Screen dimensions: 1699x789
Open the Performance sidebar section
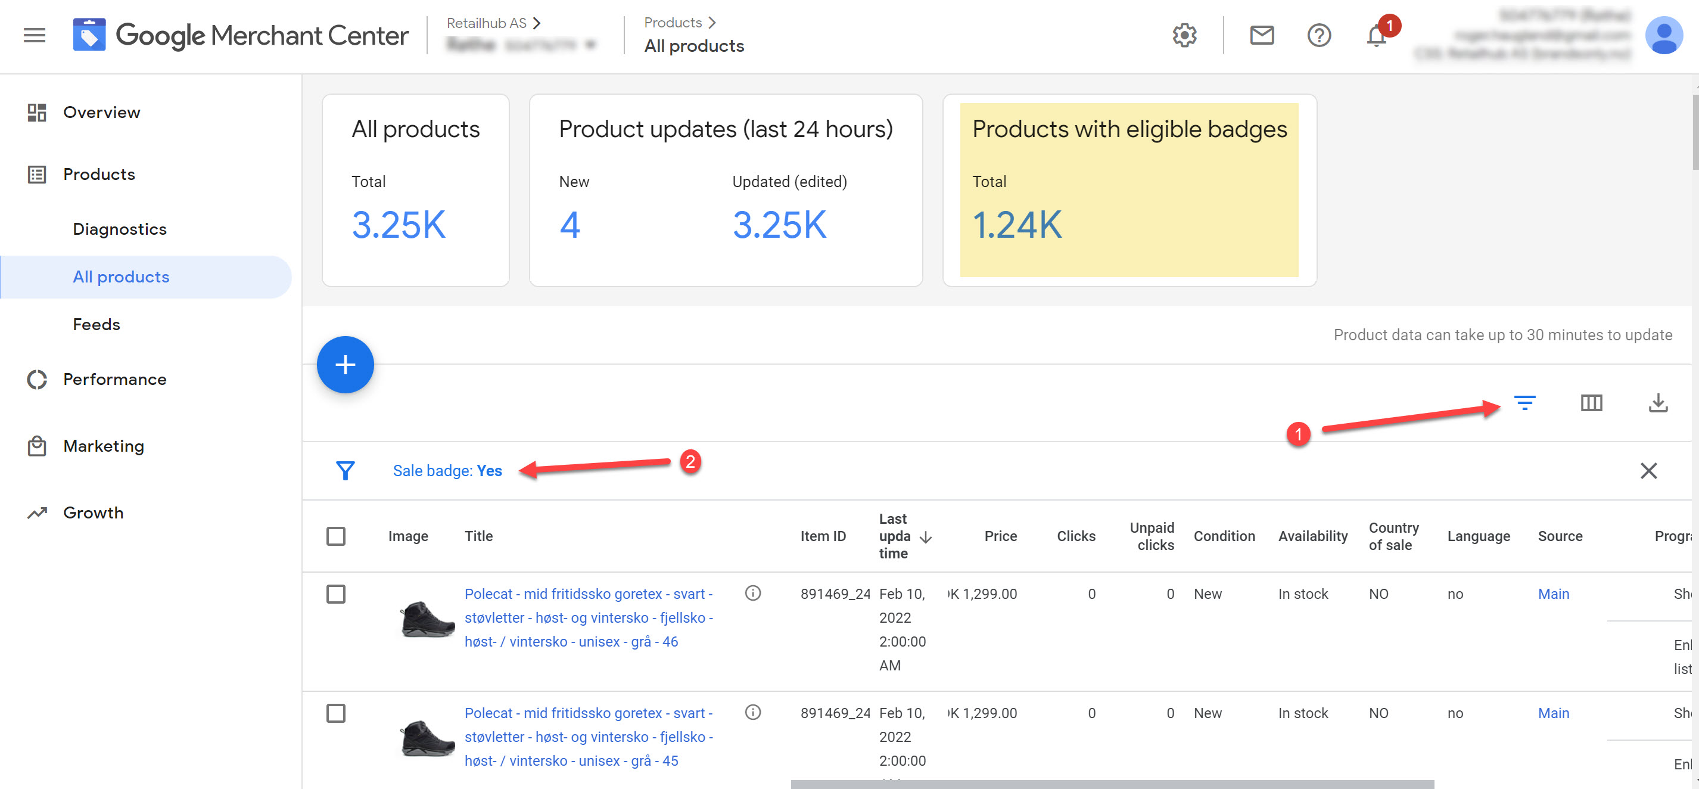coord(115,380)
